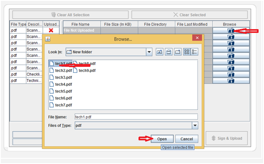This screenshot has width=264, height=164.
Task: Click the Up One Level folder icon
Action: tap(159, 52)
